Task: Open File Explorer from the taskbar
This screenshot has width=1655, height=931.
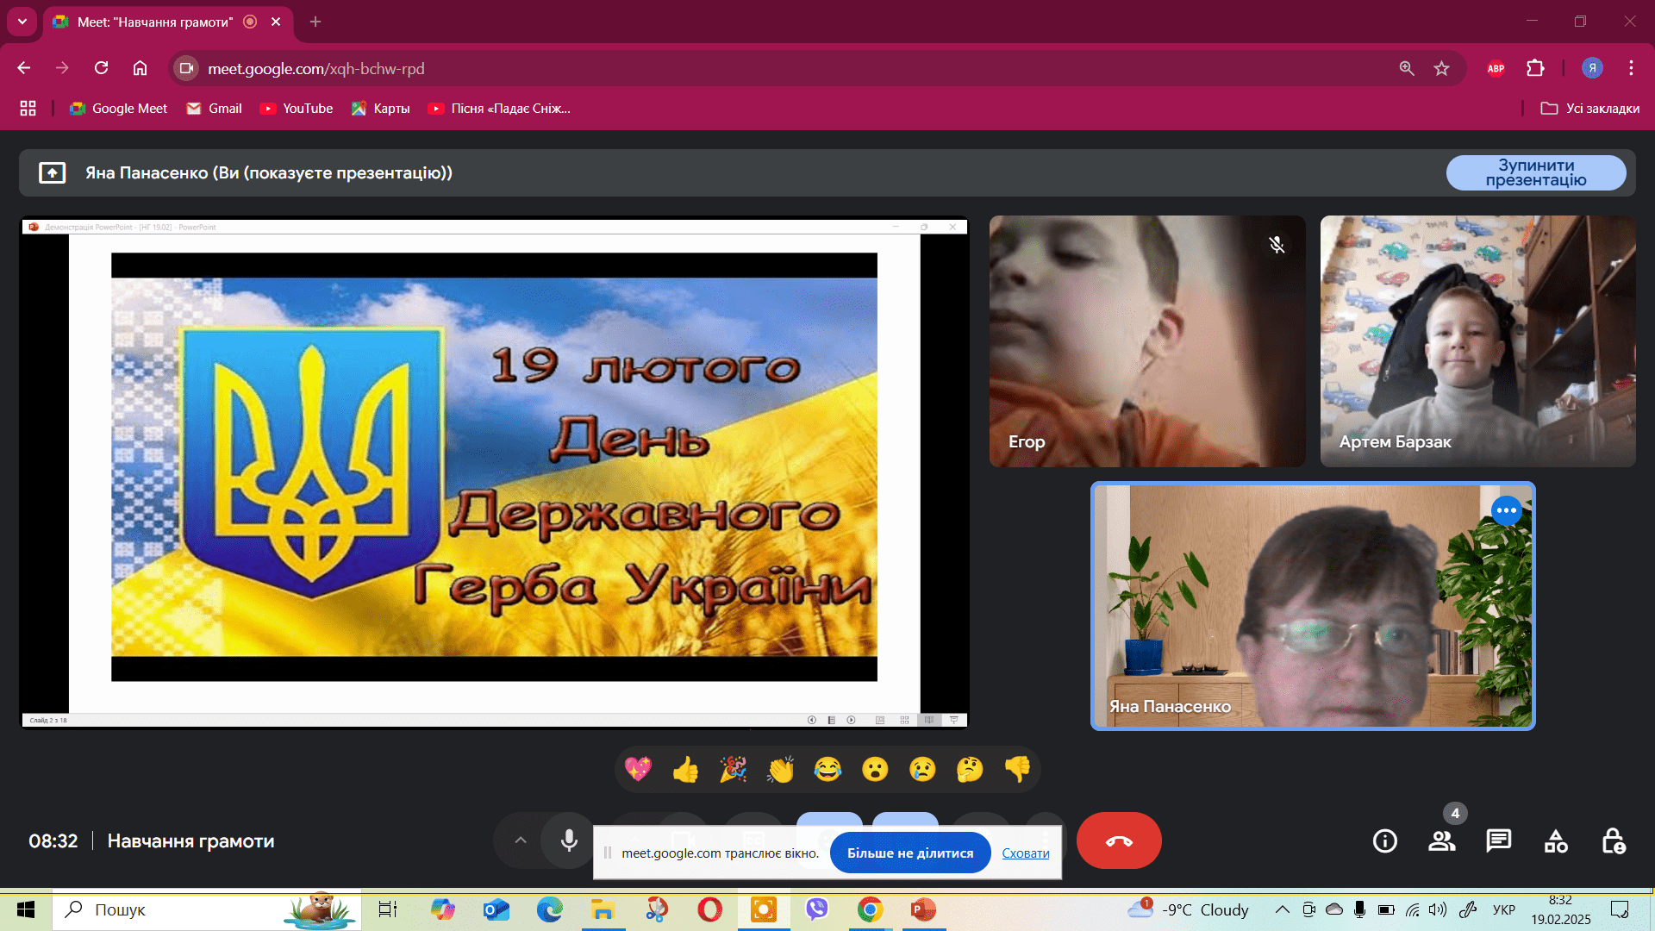Action: pos(603,909)
